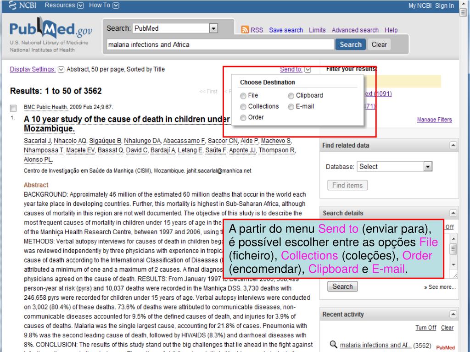Open the PubMed.gov home logo
This screenshot has width=470, height=352.
tap(51, 28)
